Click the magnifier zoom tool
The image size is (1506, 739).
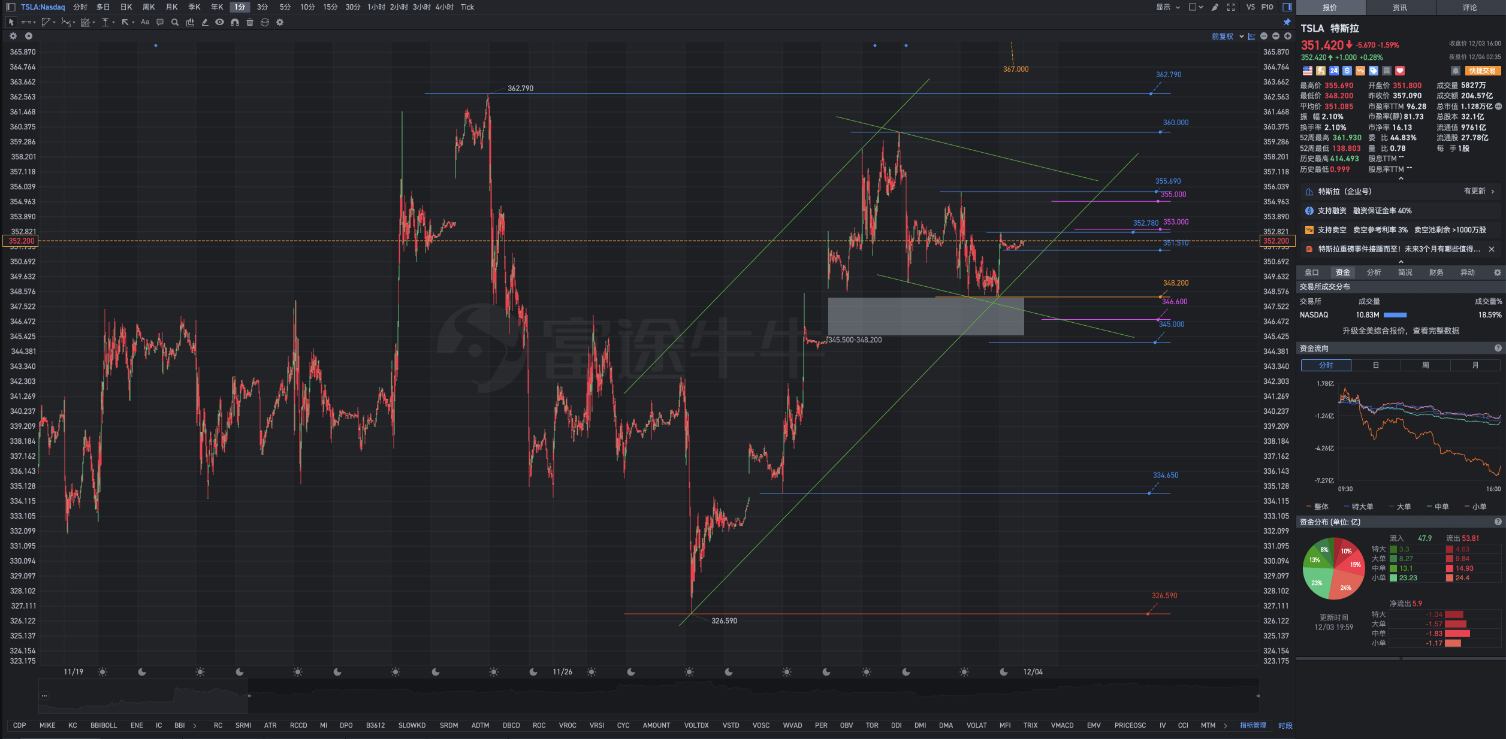[175, 22]
